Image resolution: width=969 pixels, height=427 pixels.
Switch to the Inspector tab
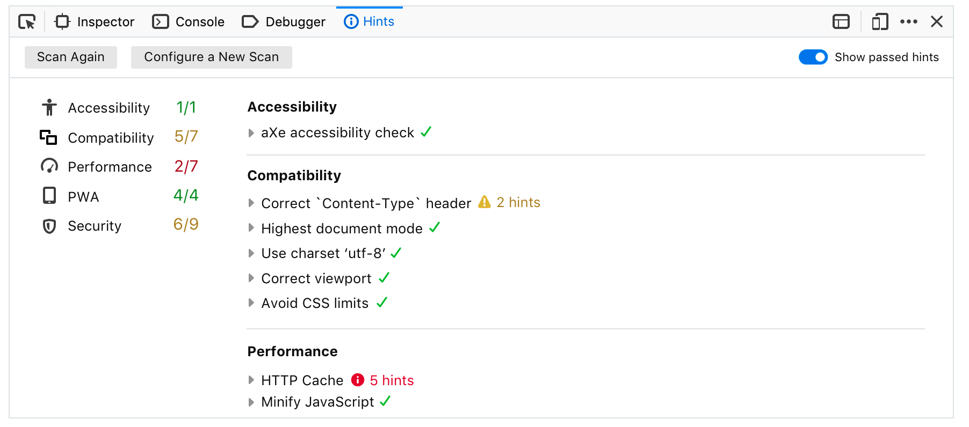95,22
